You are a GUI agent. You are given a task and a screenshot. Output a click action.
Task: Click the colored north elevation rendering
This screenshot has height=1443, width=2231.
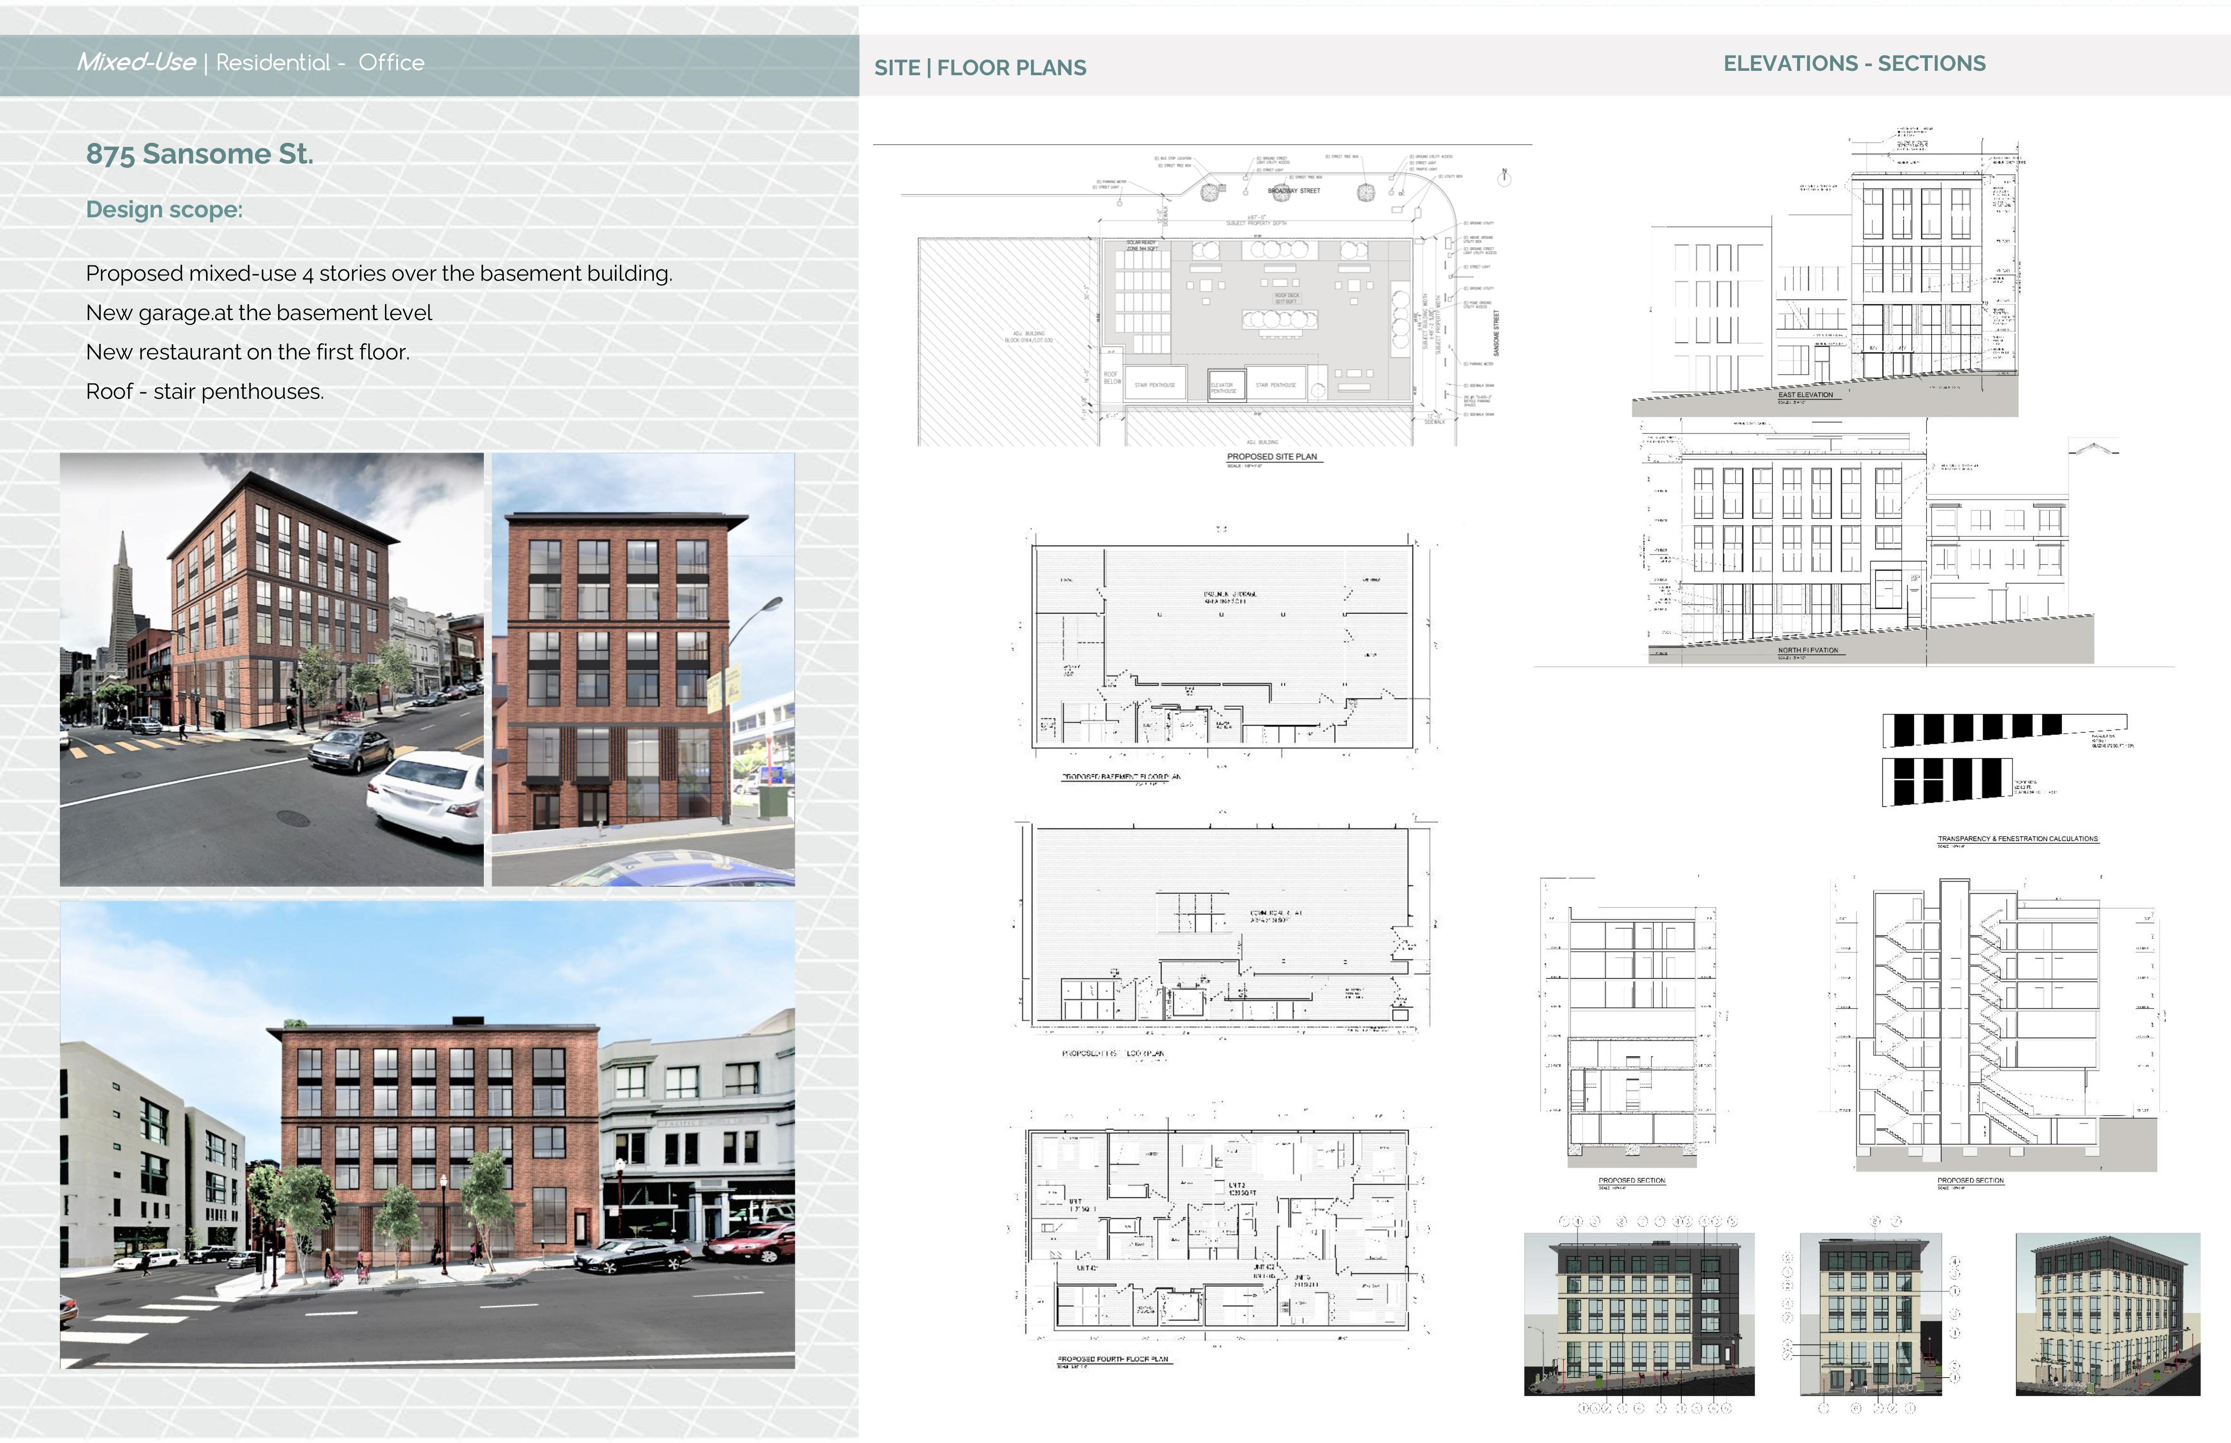pyautogui.click(x=1639, y=1314)
